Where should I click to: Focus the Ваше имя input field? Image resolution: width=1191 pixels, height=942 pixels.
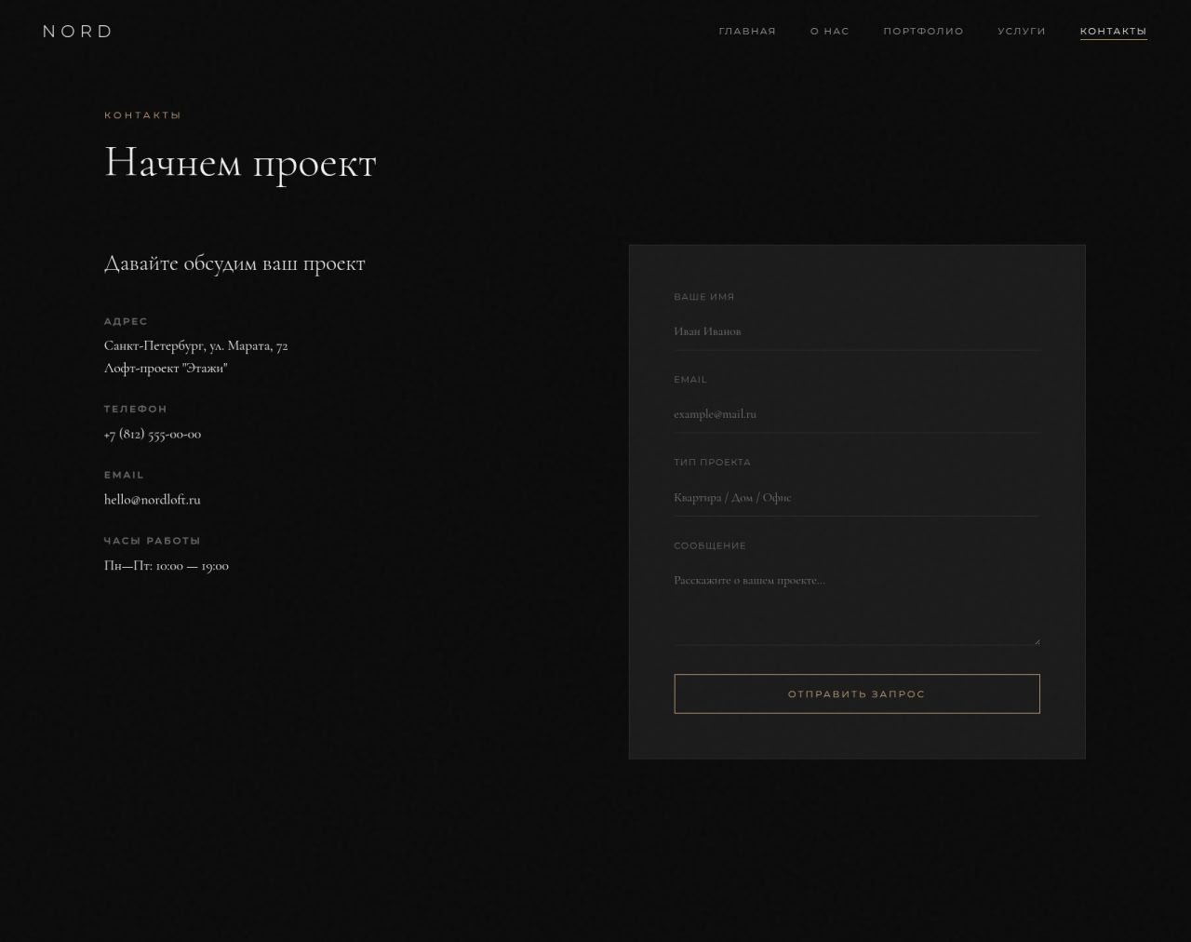tap(856, 331)
